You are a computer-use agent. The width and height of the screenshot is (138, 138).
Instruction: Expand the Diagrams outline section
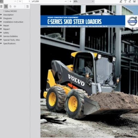click(x=1, y=18)
